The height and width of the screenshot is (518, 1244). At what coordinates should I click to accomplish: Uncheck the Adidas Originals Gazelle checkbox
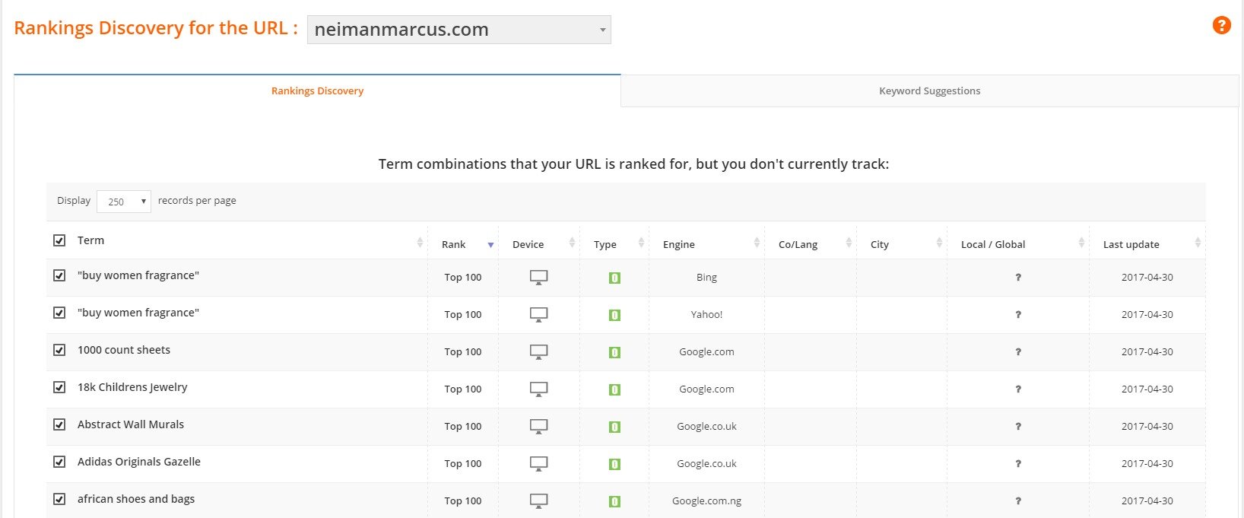tap(59, 462)
